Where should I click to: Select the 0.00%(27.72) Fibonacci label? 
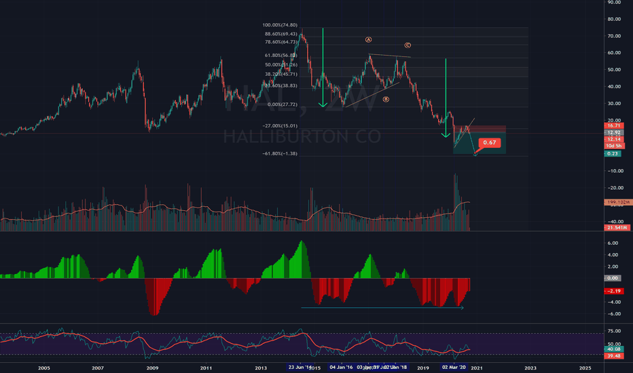pos(282,104)
